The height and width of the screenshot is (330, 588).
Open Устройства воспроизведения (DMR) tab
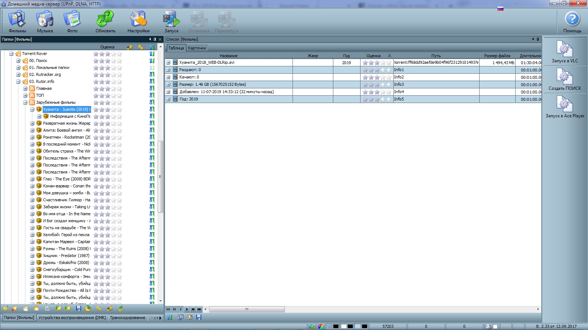72,318
